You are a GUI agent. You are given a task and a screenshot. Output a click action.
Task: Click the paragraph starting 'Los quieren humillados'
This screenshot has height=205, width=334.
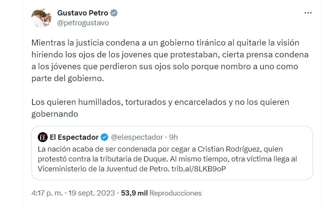[160, 108]
